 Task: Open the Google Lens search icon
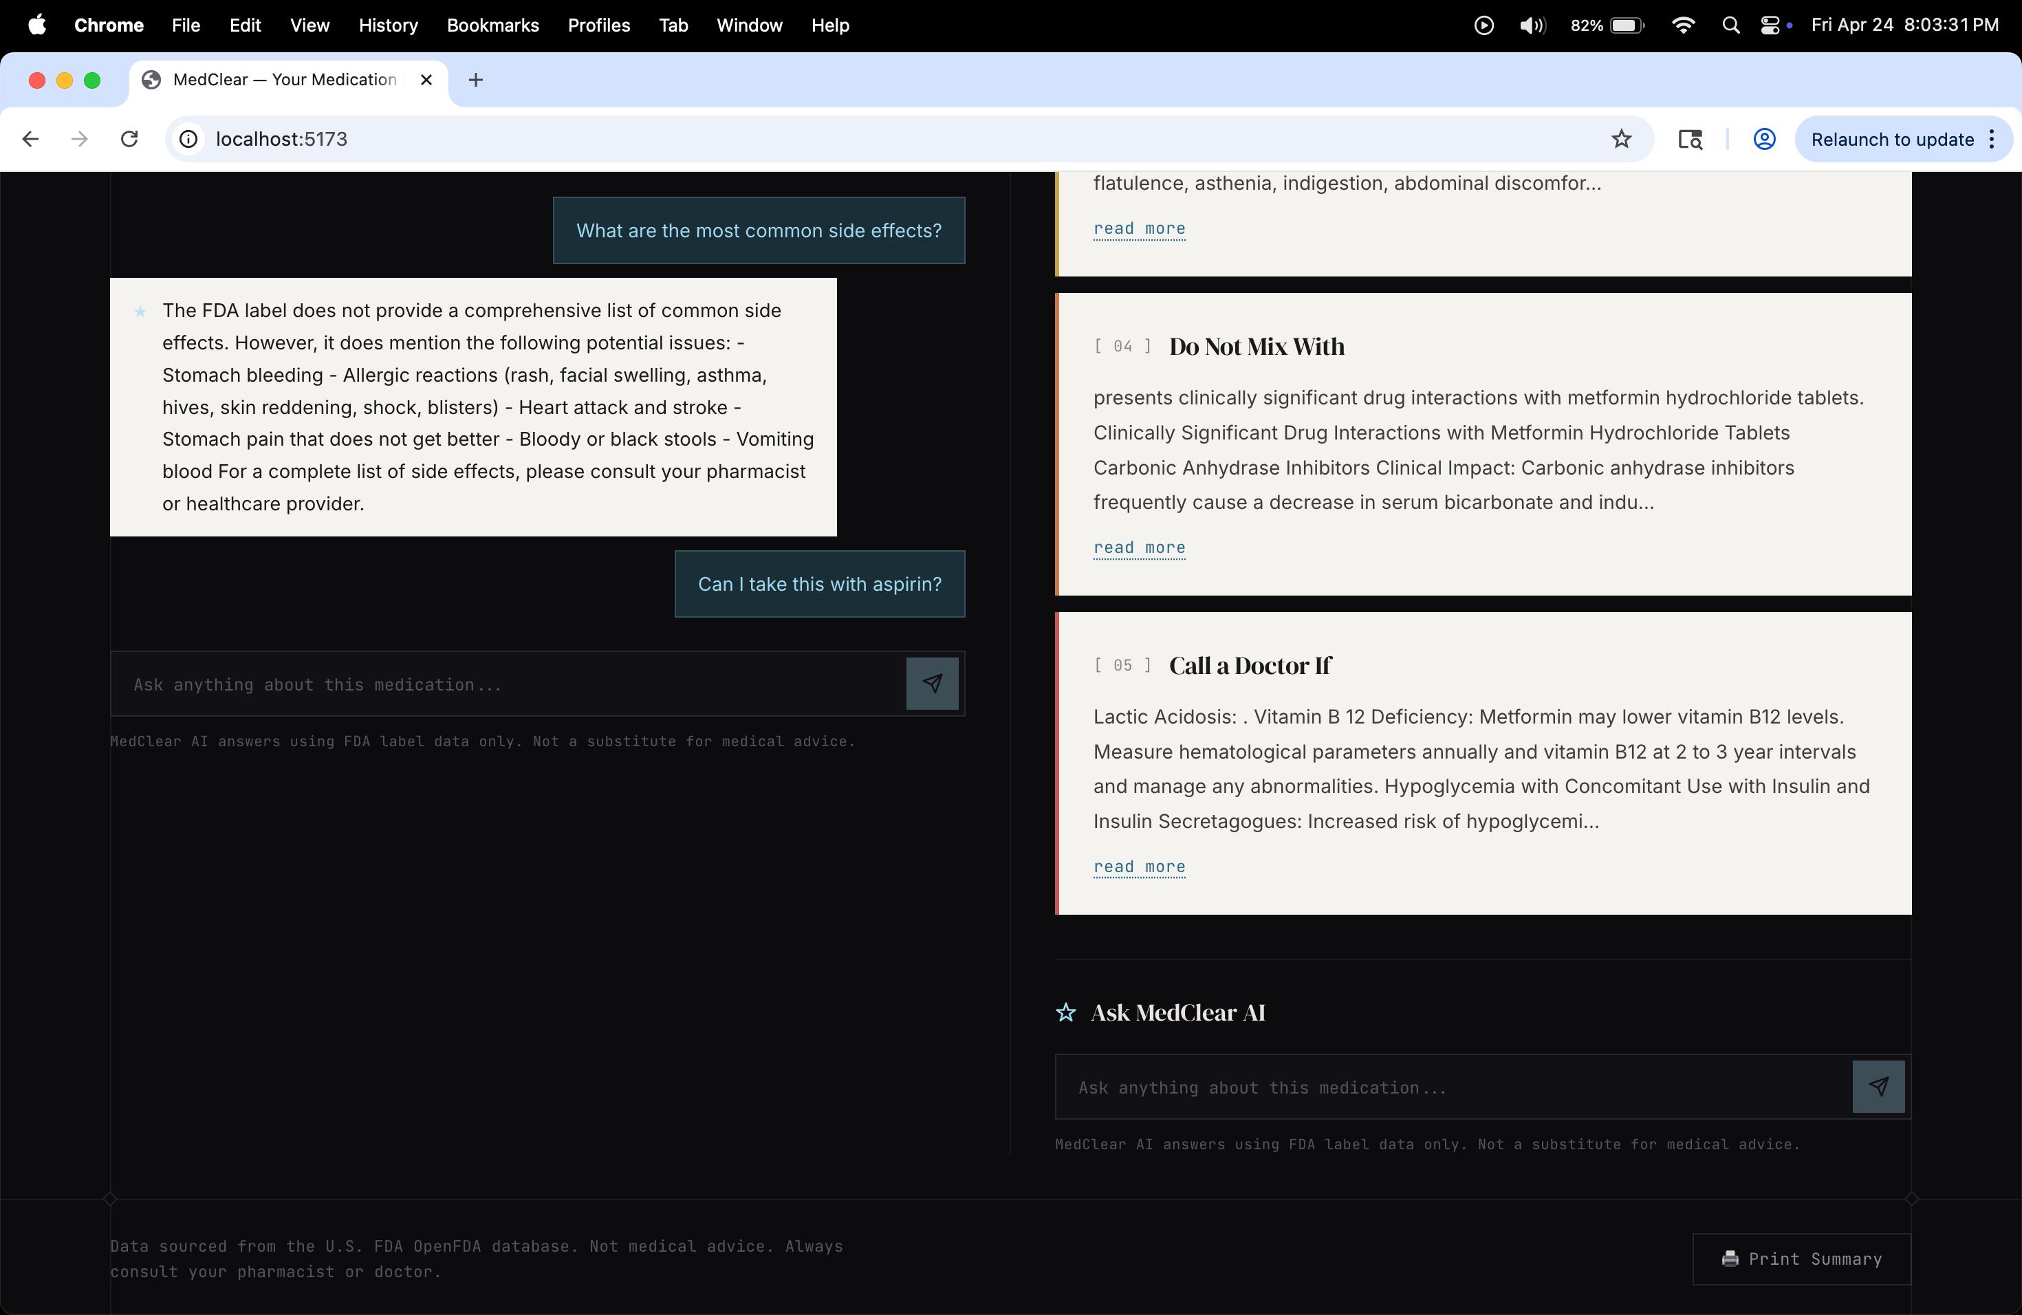click(1690, 140)
